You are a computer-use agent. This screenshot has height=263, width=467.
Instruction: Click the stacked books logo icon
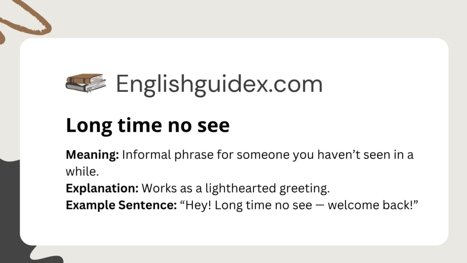[86, 83]
